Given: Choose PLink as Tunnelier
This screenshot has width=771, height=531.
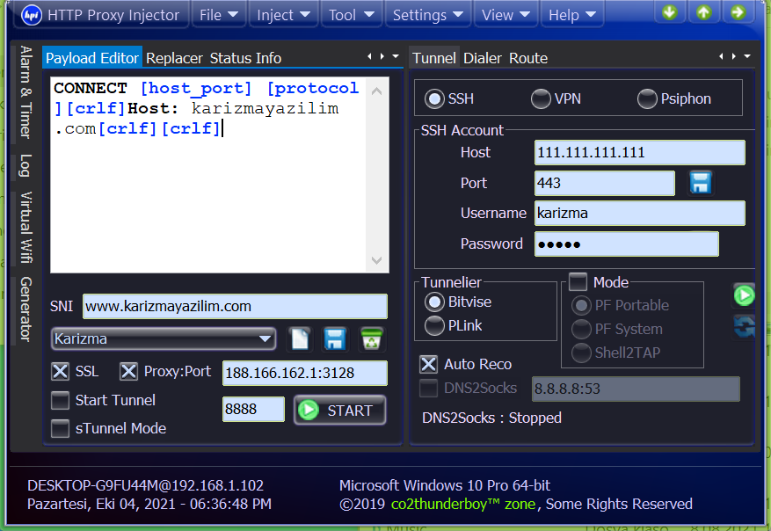Looking at the screenshot, I should tap(434, 325).
